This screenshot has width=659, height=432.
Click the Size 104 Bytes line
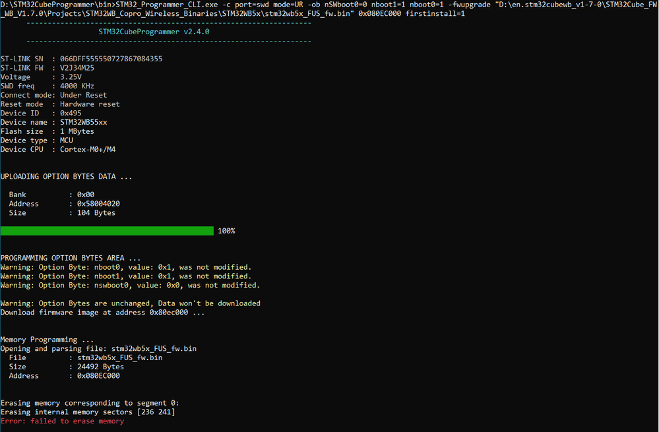point(62,212)
